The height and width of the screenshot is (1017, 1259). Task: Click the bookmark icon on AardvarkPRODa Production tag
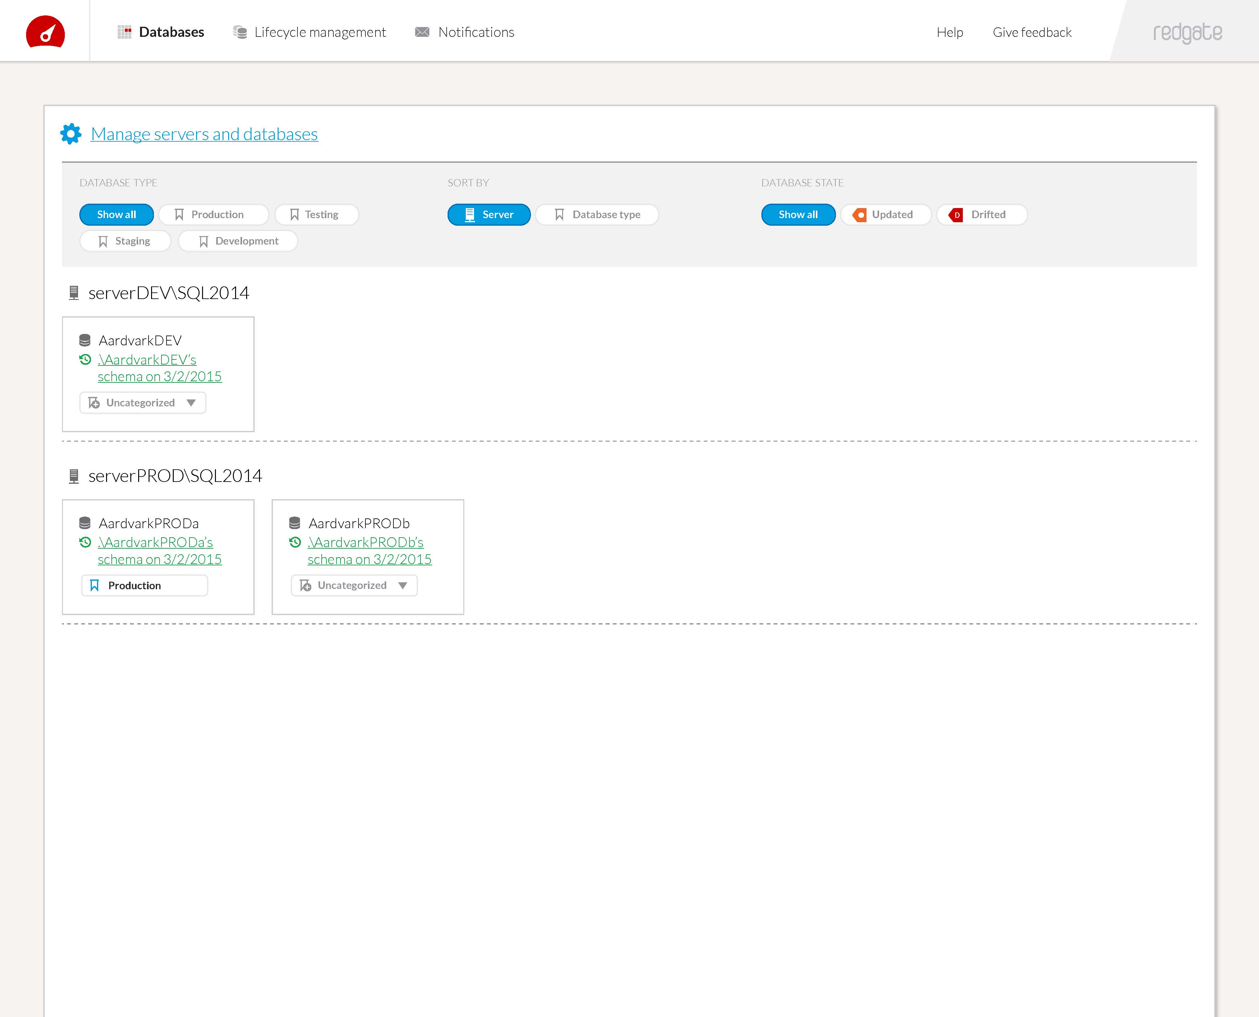pos(94,585)
